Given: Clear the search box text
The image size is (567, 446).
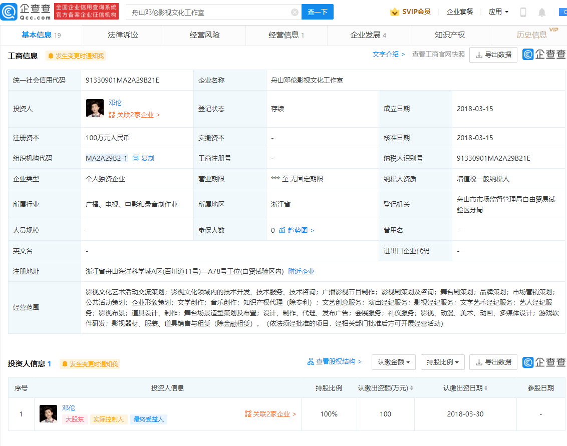Looking at the screenshot, I should coord(295,13).
